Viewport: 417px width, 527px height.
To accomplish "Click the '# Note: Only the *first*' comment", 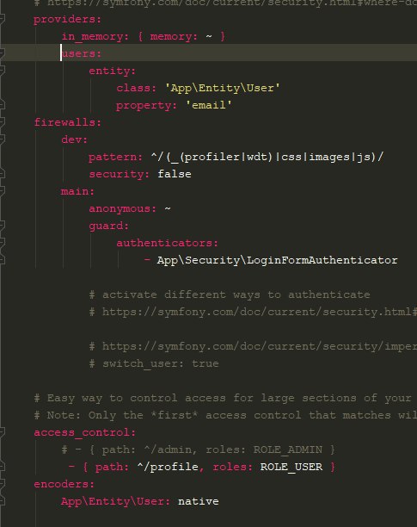I will click(225, 415).
